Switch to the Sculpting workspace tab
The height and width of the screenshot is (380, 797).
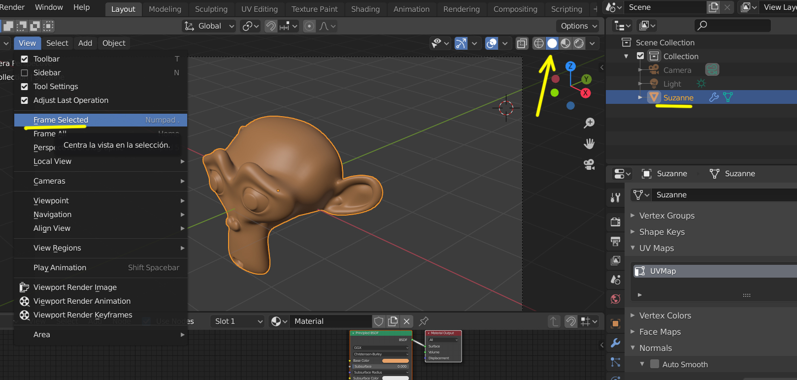[x=211, y=9]
